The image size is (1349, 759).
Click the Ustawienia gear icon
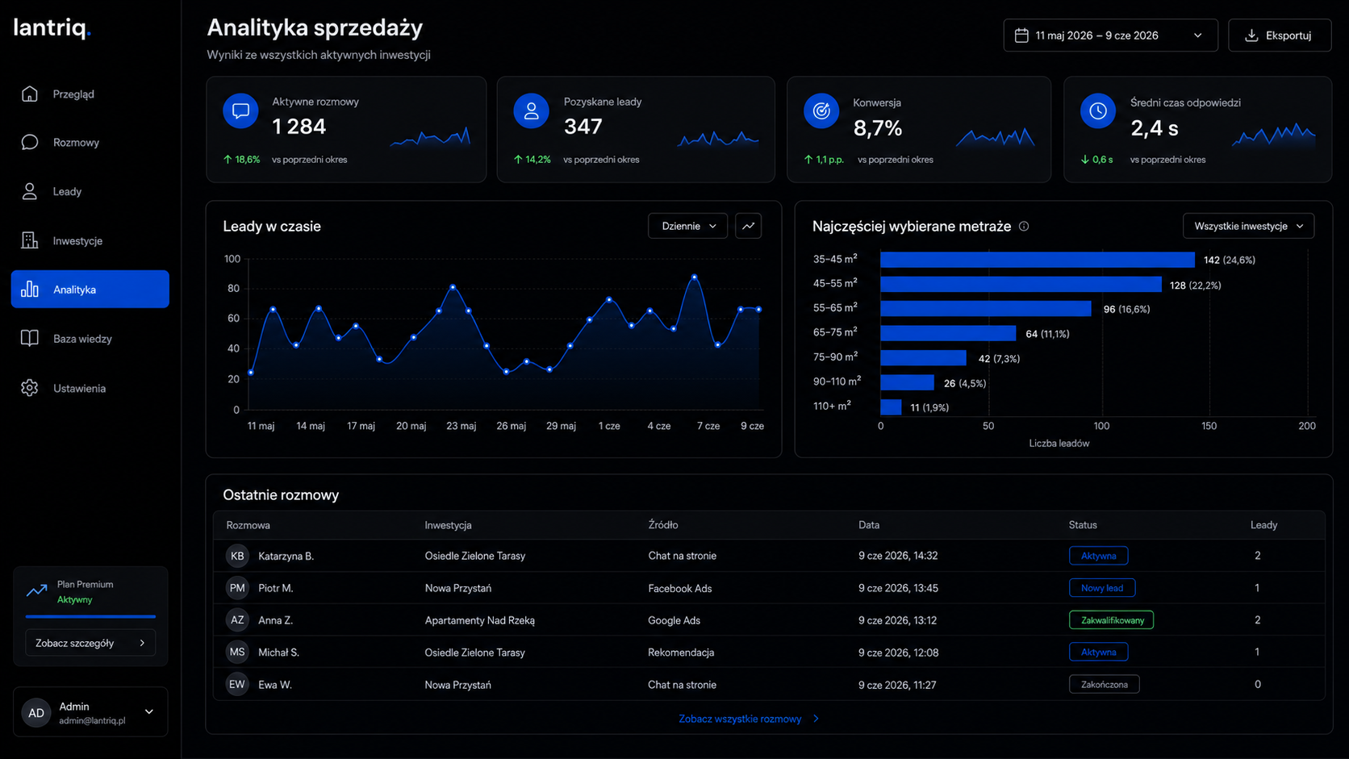pos(30,388)
